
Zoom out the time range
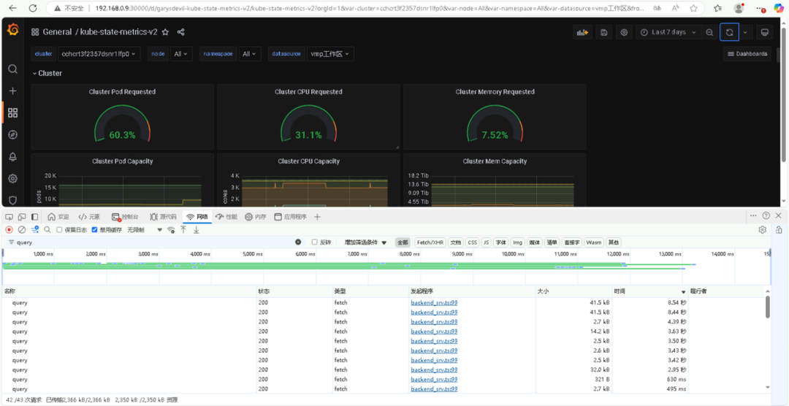[x=709, y=32]
